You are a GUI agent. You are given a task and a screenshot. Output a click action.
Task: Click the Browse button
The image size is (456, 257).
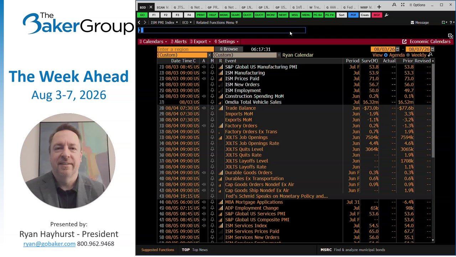coord(228,49)
